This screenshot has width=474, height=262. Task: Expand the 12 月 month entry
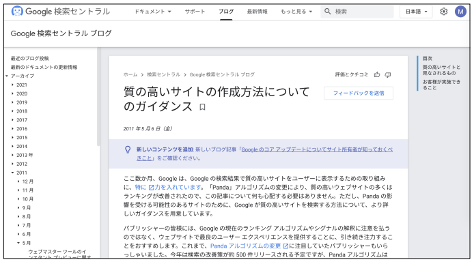click(x=18, y=181)
